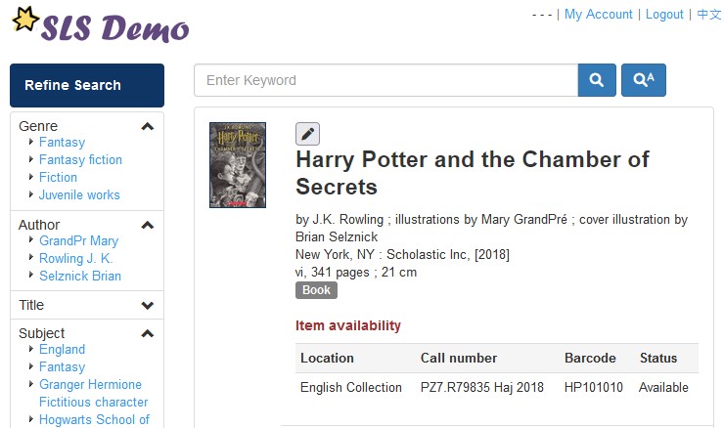
Task: Filter by author Rowling J. K.
Action: (x=76, y=258)
